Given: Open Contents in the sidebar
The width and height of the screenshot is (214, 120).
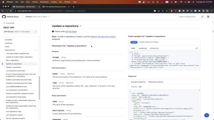Looking at the screenshot, I should pyautogui.click(x=8, y=43).
